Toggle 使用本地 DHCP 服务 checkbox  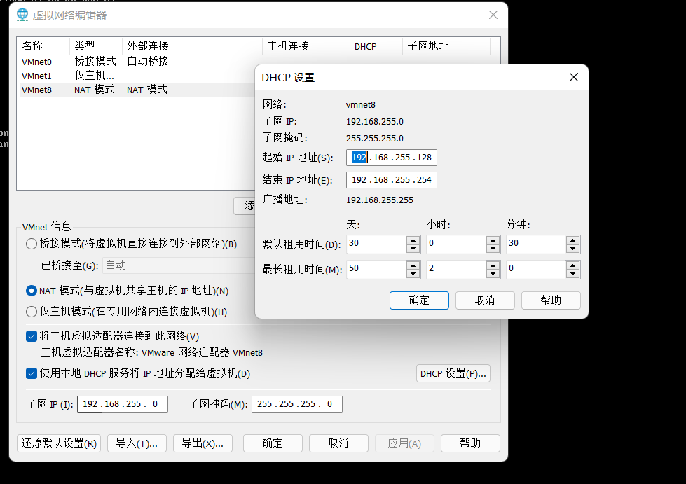(31, 373)
